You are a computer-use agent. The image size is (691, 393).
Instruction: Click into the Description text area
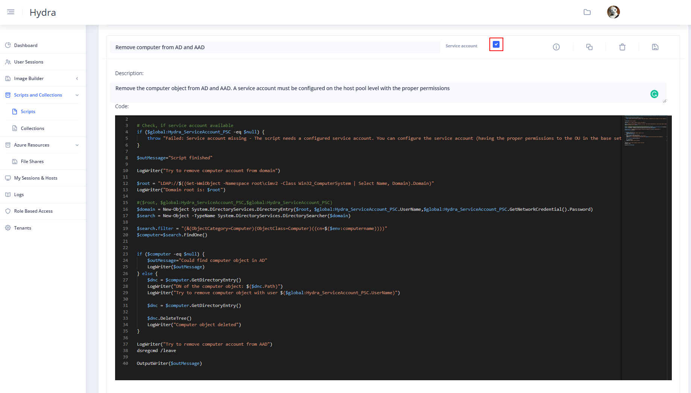[388, 92]
